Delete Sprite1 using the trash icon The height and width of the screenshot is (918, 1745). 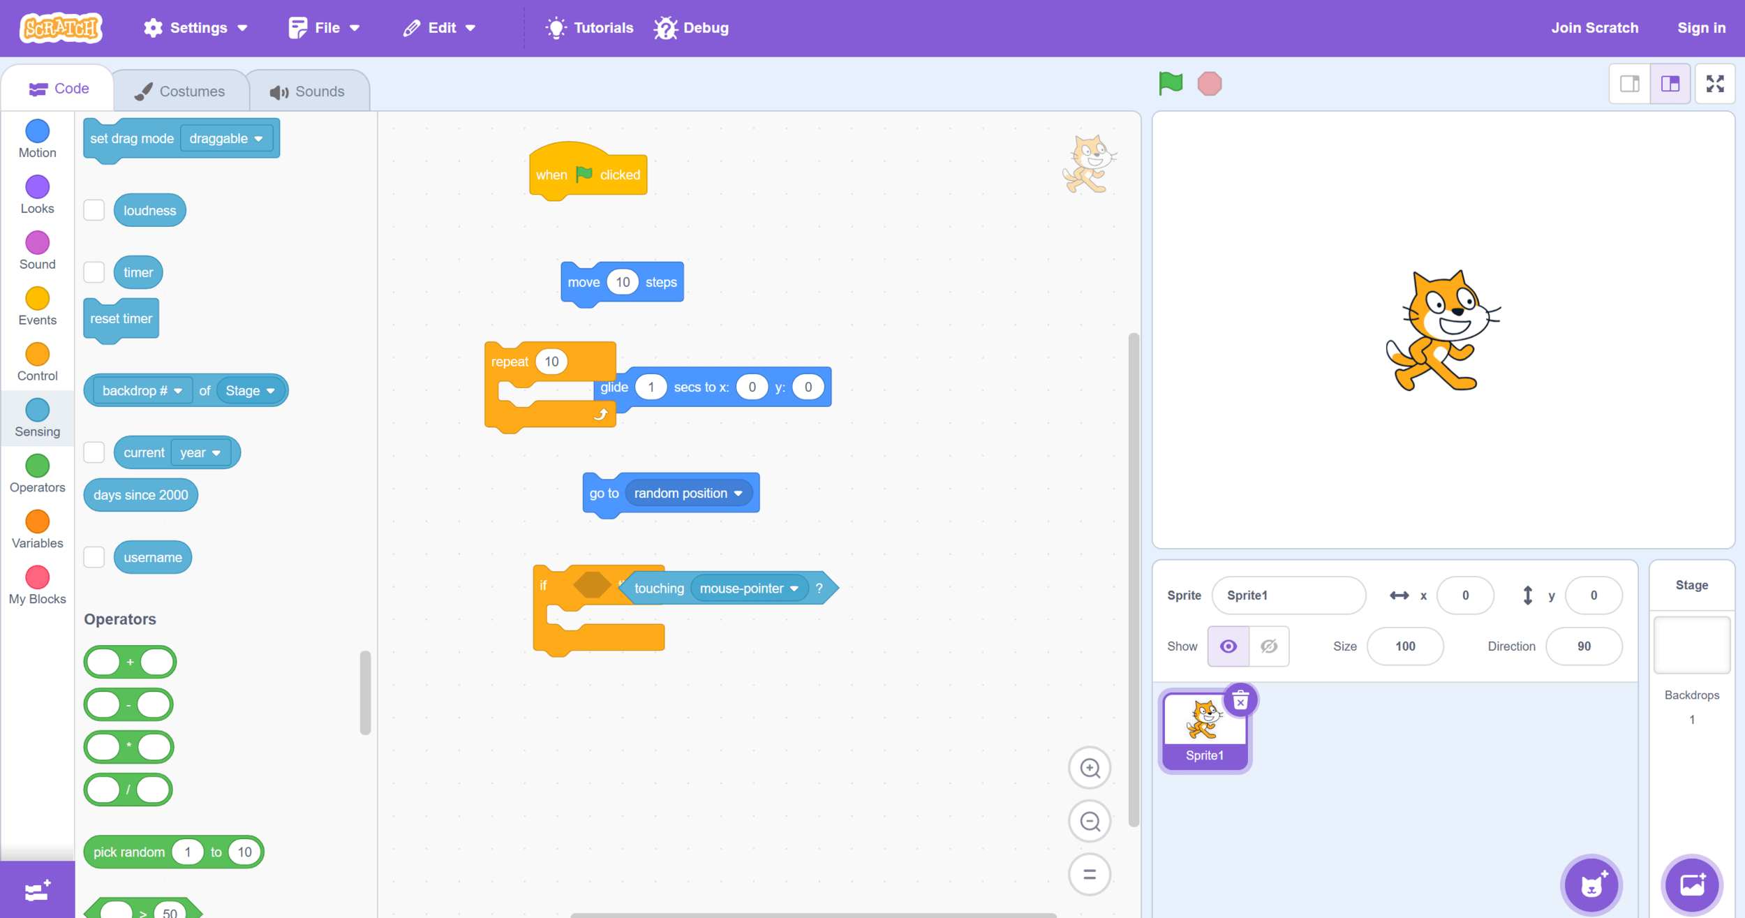tap(1240, 700)
